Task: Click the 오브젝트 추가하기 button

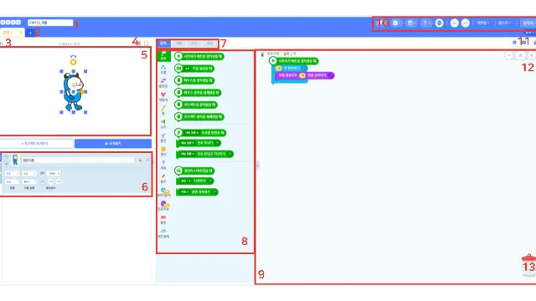Action: point(36,144)
